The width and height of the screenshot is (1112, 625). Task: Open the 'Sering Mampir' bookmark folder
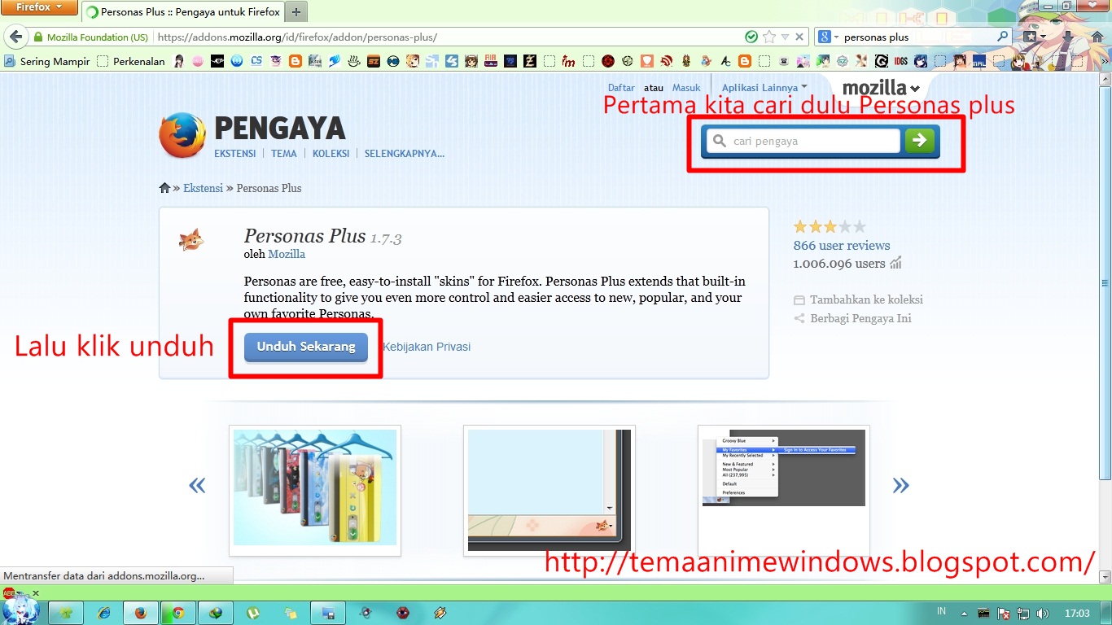click(x=47, y=61)
